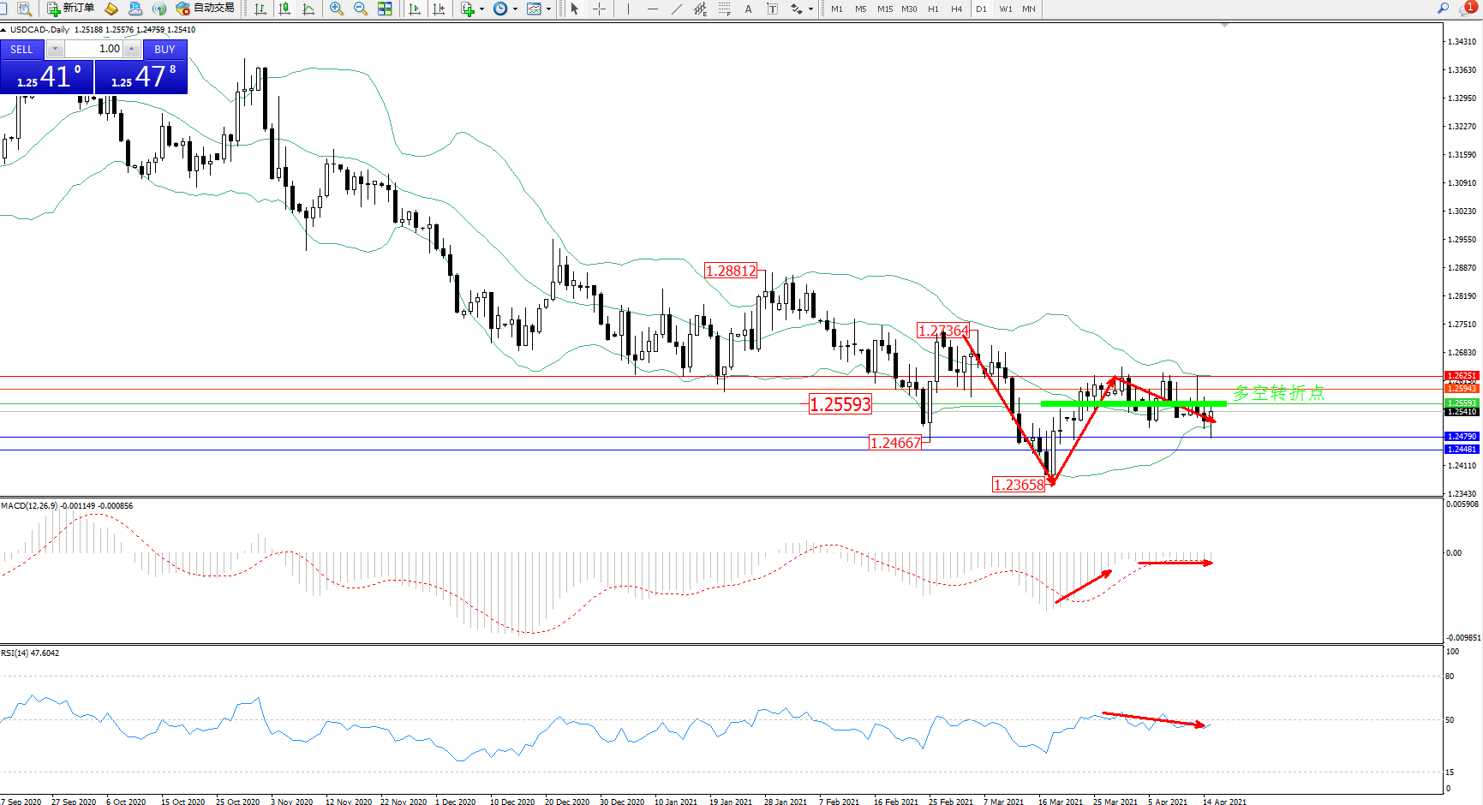The height and width of the screenshot is (805, 1483).
Task: Expand the periodicity clock dropdown arrow
Action: [515, 9]
